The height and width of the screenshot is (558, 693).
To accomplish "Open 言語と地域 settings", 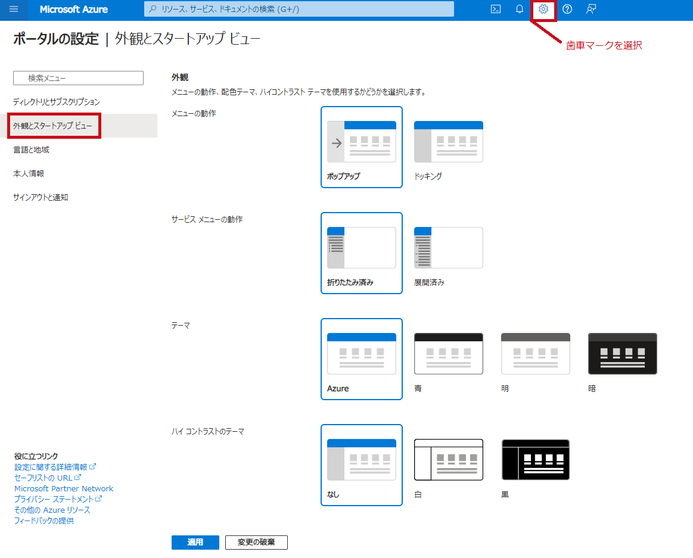I will point(31,149).
